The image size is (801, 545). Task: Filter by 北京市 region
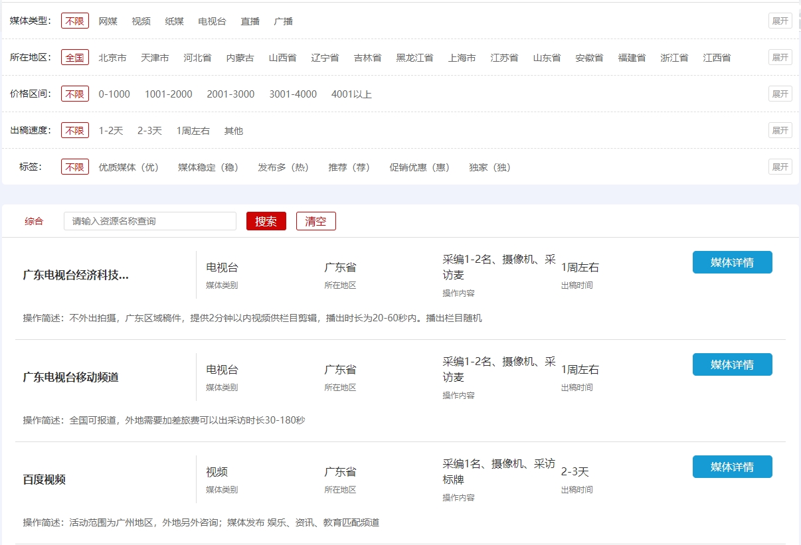112,58
